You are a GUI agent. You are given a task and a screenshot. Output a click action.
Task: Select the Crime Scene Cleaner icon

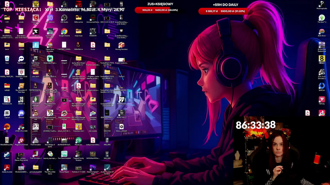coord(36,19)
